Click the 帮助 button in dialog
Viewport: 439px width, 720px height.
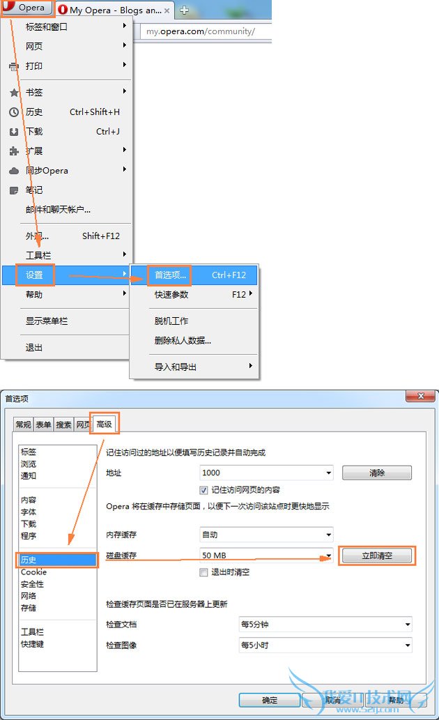click(396, 700)
